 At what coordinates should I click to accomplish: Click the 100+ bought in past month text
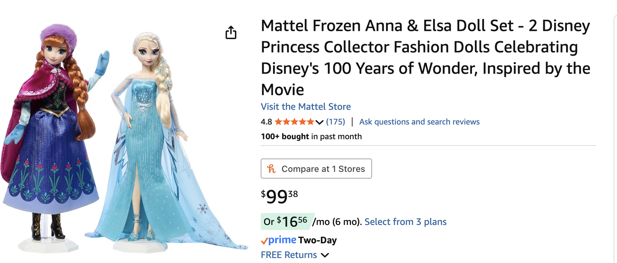click(311, 136)
